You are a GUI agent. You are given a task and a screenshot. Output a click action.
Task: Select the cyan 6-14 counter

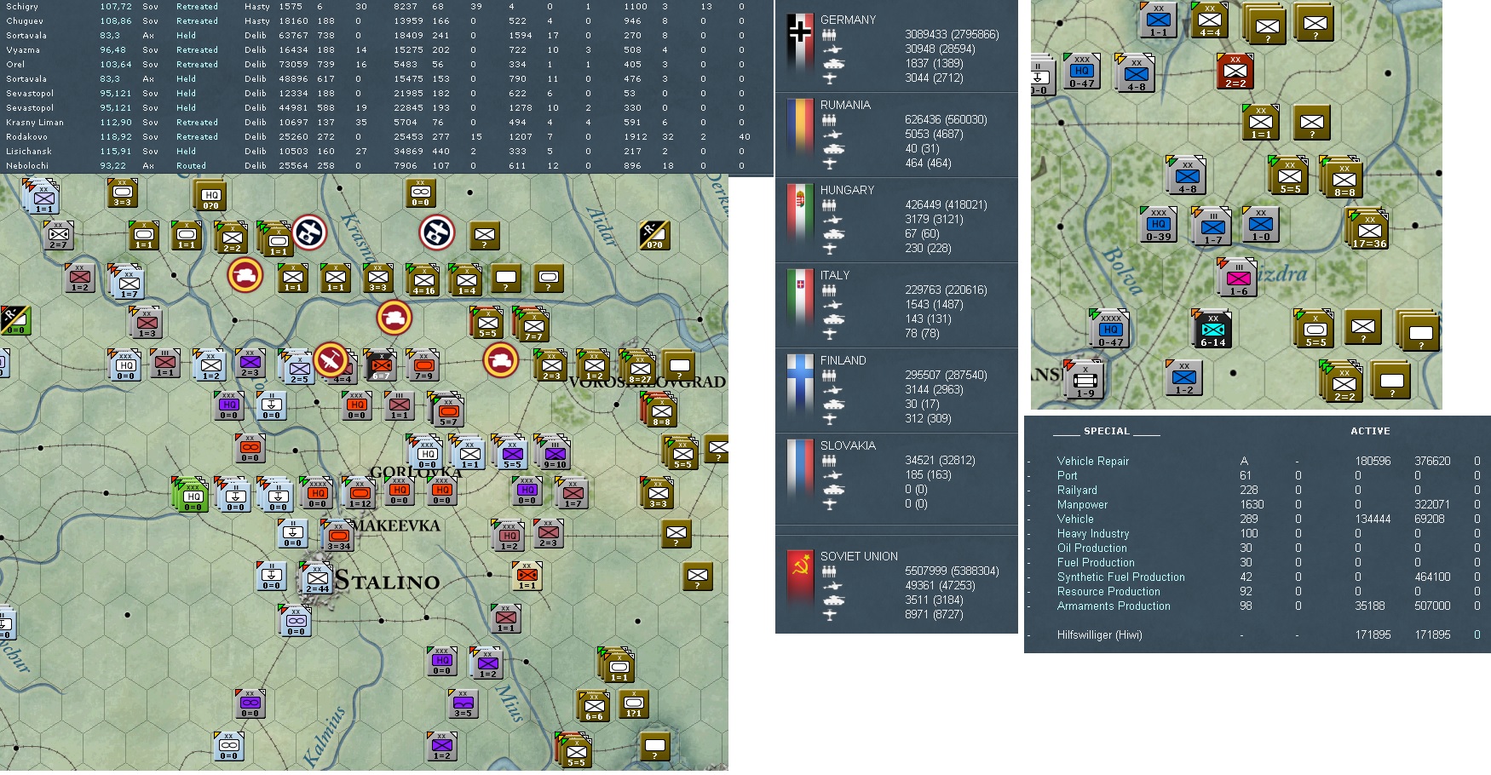point(1212,328)
